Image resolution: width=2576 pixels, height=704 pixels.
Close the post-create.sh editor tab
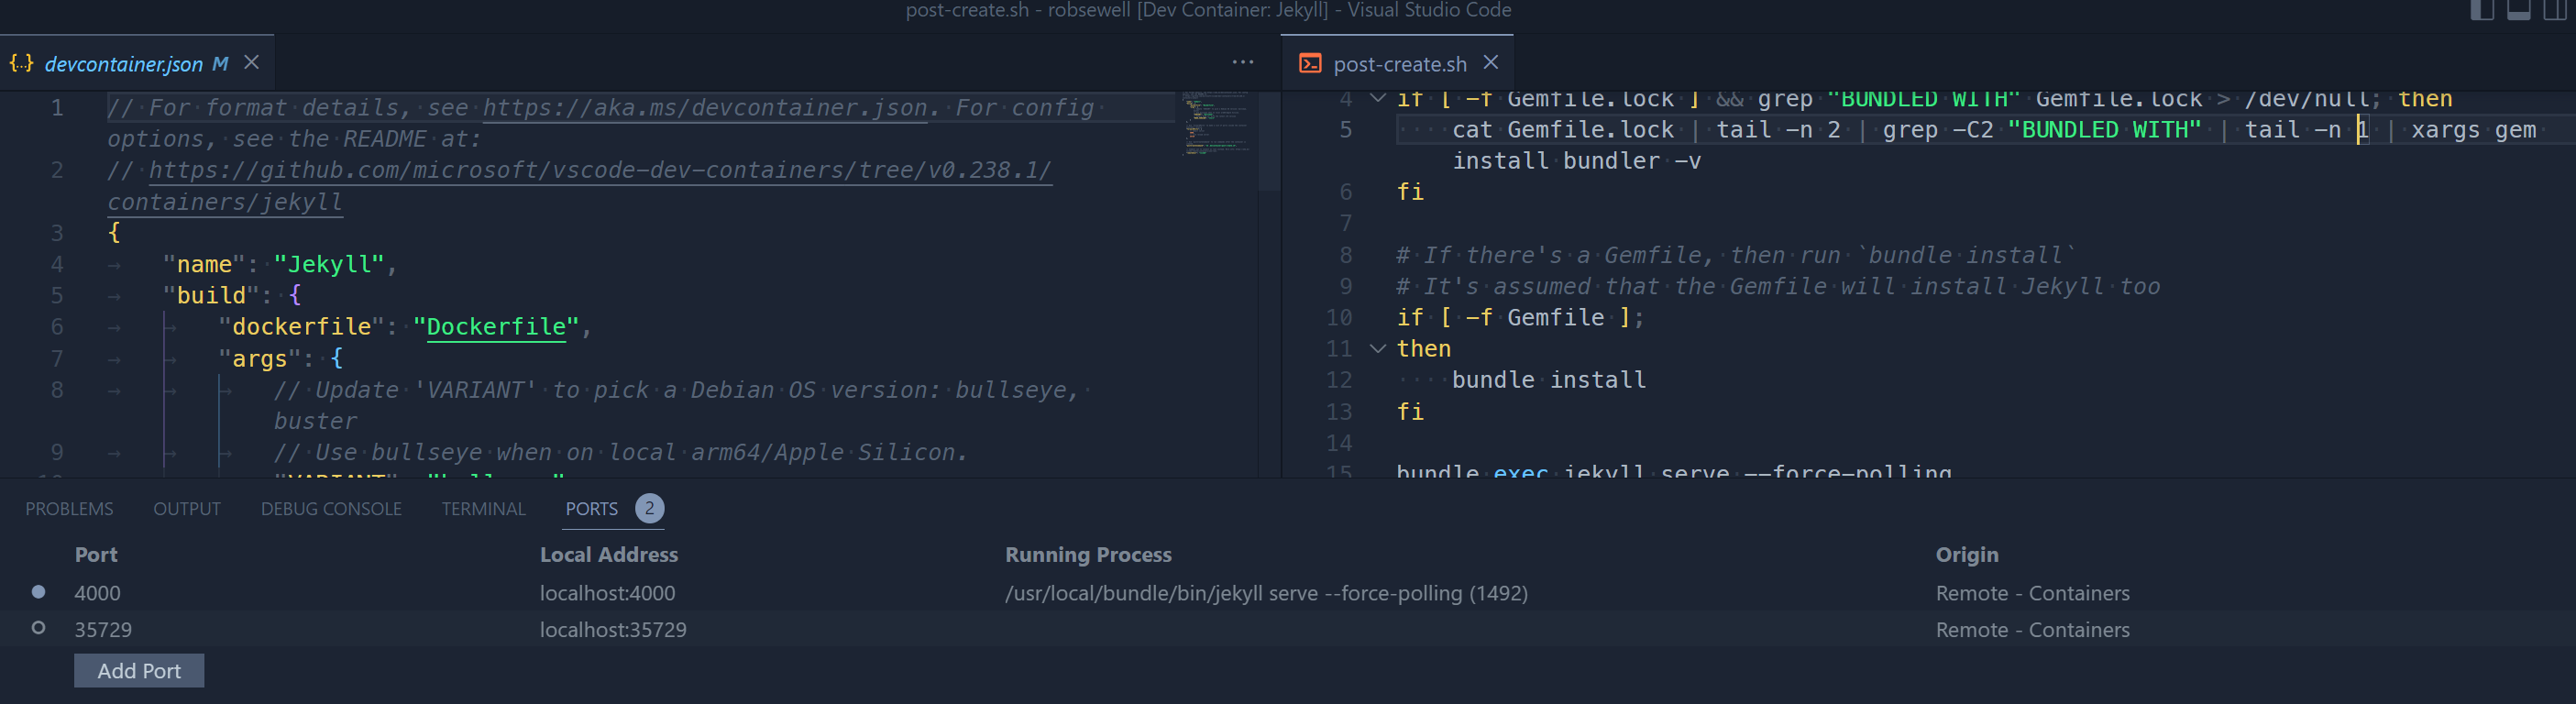(1490, 63)
